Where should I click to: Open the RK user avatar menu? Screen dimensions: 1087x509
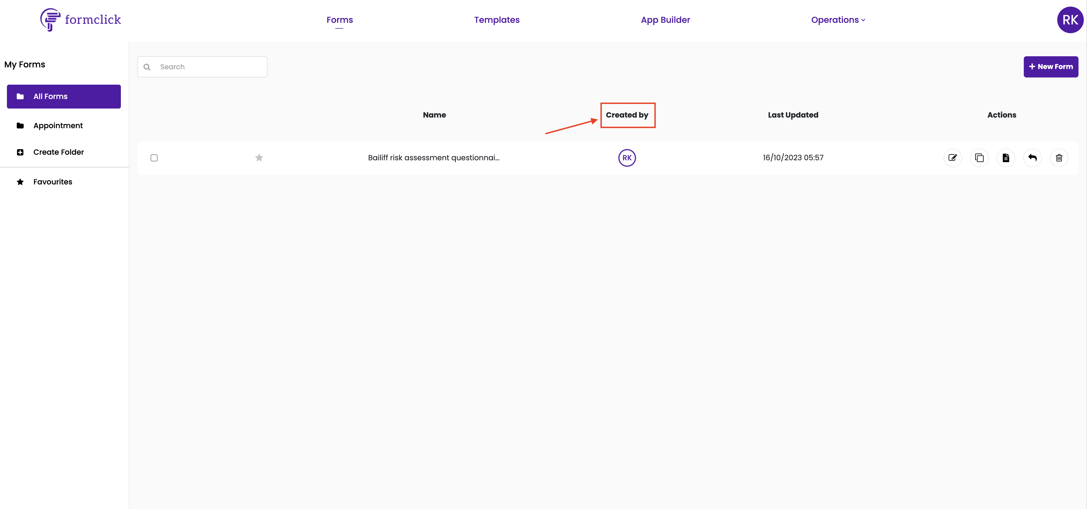(x=1070, y=20)
